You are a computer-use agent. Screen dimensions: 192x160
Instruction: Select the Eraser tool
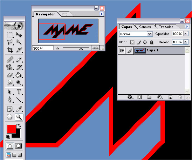click(10, 75)
